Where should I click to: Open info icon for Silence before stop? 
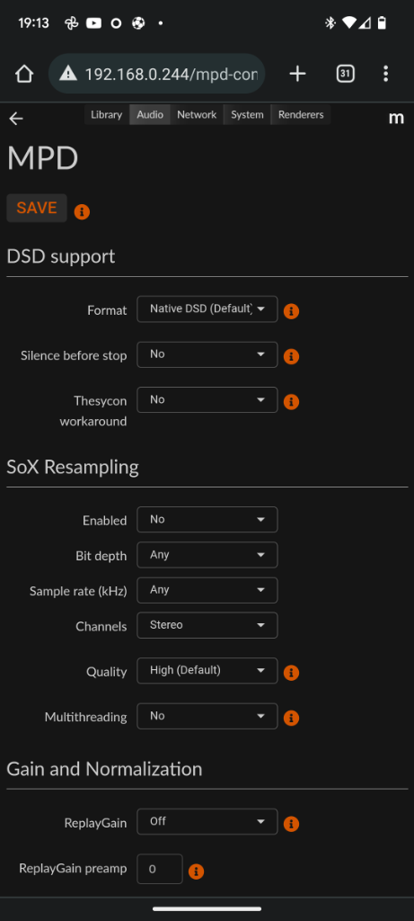point(292,356)
